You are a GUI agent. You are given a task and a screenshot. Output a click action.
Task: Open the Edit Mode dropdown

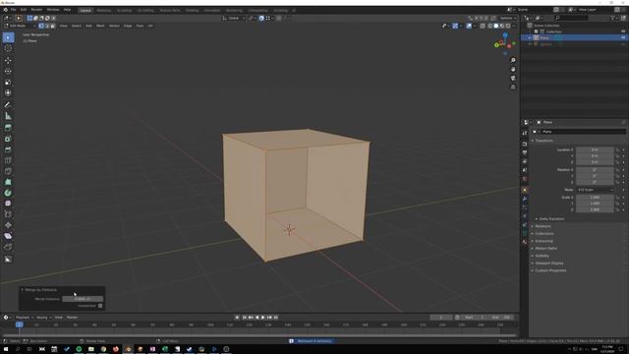pyautogui.click(x=20, y=26)
